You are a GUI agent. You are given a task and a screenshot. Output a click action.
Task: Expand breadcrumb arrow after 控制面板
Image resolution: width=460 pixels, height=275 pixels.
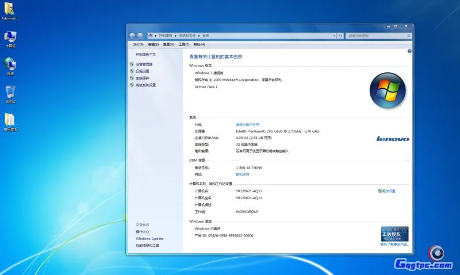(176, 36)
